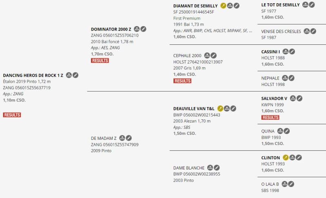Open pedigree icon for Quina

tap(280, 131)
